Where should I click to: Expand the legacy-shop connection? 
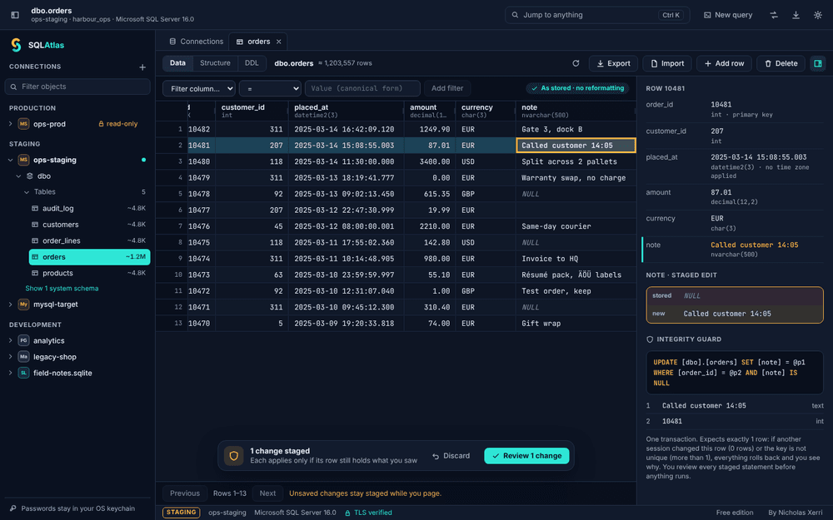pos(11,357)
